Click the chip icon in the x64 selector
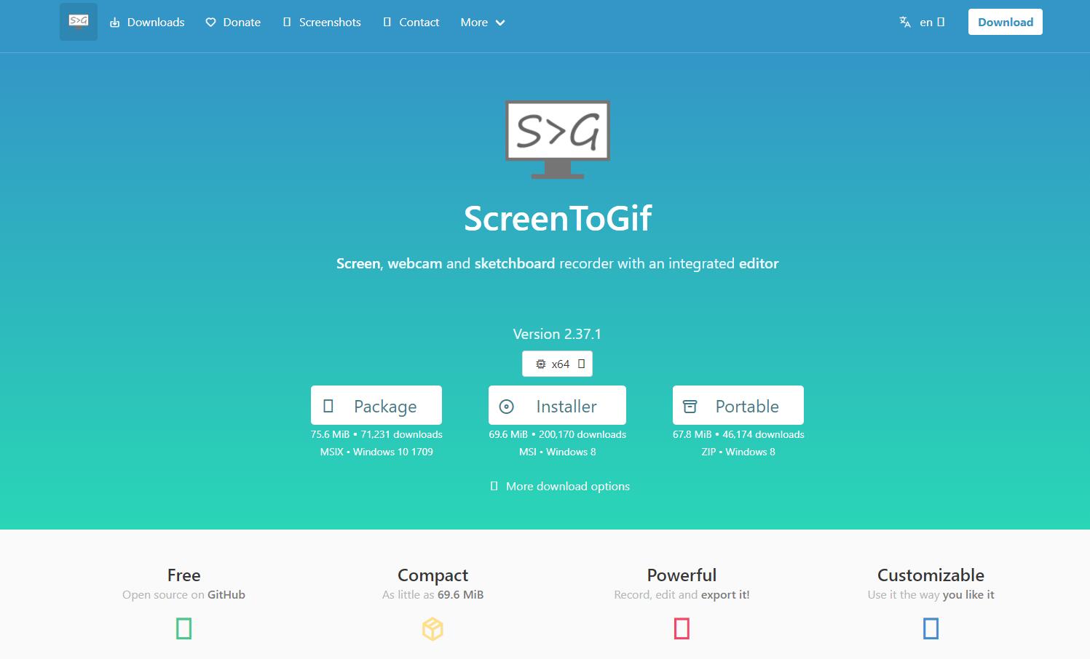This screenshot has width=1090, height=659. [x=540, y=364]
